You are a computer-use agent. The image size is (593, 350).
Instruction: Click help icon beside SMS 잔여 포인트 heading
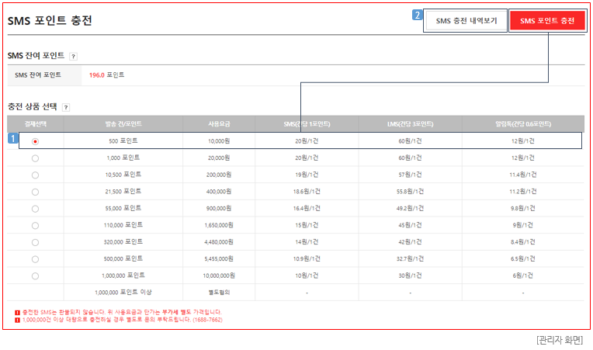click(73, 57)
